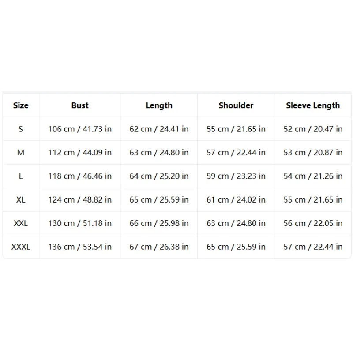Click the Sleeve Length column header

313,105
